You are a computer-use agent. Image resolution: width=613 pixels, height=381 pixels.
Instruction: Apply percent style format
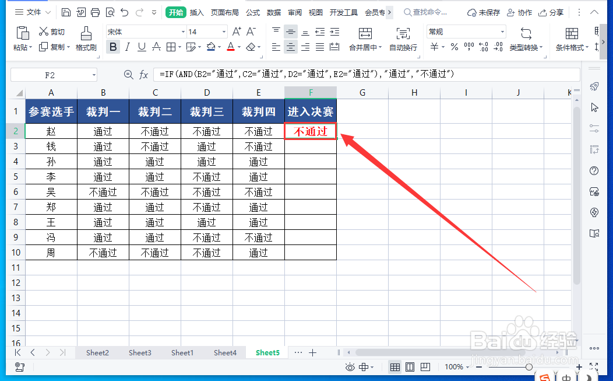455,47
